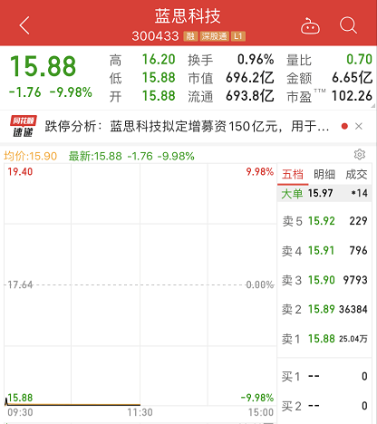The height and width of the screenshot is (424, 377).
Task: Tap the 19.40 upper limit label on chart
Action: point(20,172)
